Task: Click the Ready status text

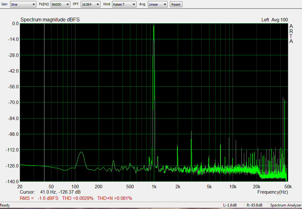Action: click(5, 205)
